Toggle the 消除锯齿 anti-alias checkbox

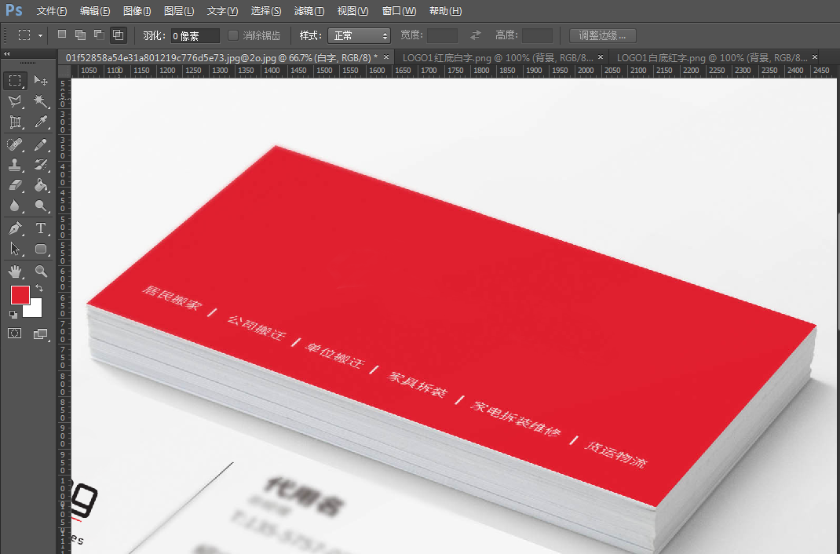(x=233, y=35)
